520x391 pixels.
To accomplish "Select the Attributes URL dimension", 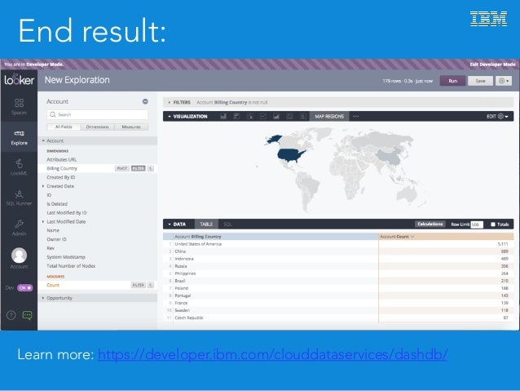I will click(x=61, y=159).
